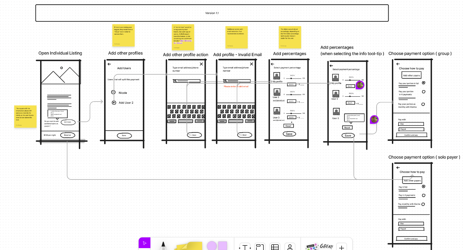Select solo payer Pay in 4 payments radio

pyautogui.click(x=424, y=195)
